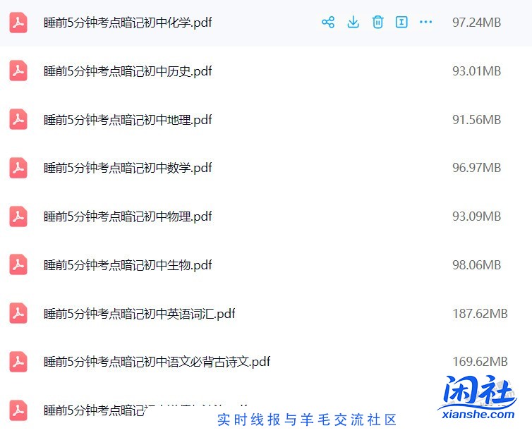532x440 pixels.
Task: Click the 169.62MB file size
Action: point(480,362)
